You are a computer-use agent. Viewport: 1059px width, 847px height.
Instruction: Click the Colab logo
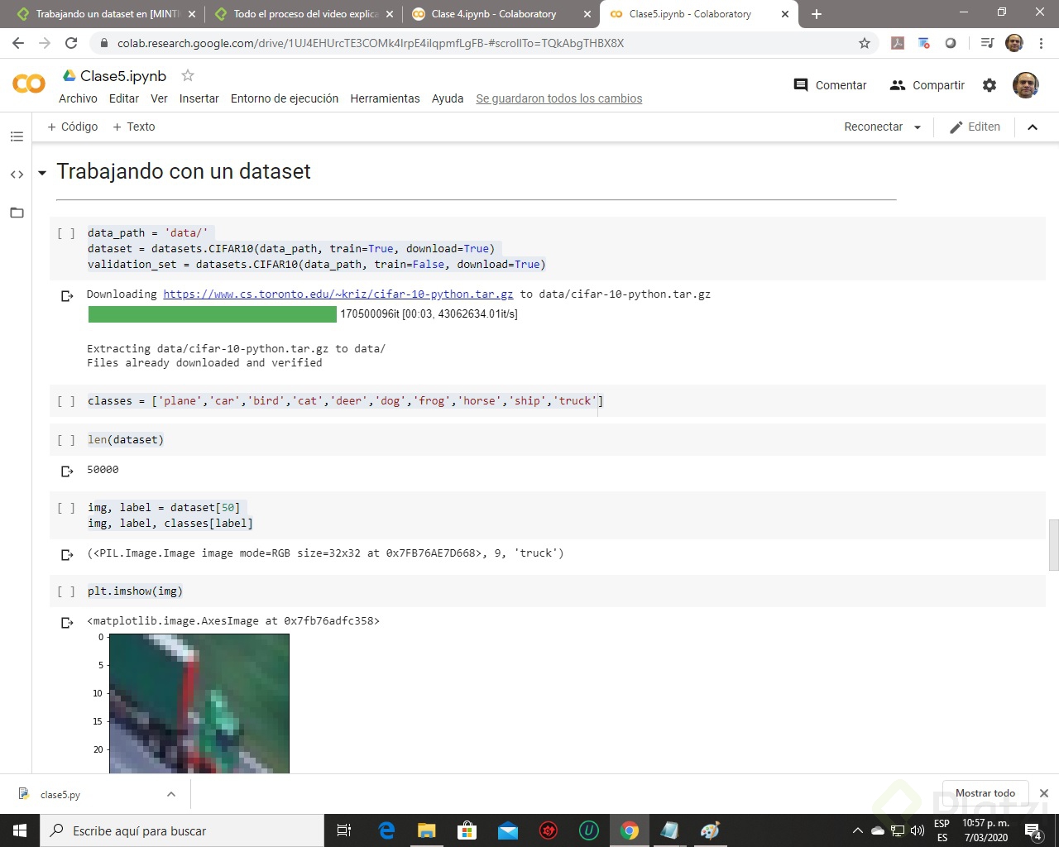[x=29, y=84]
